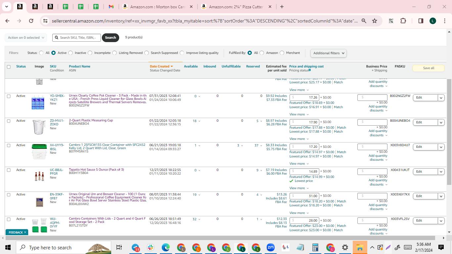Open File Explorer from the taskbar
Image resolution: width=452 pixels, height=254 pixels.
point(360,247)
